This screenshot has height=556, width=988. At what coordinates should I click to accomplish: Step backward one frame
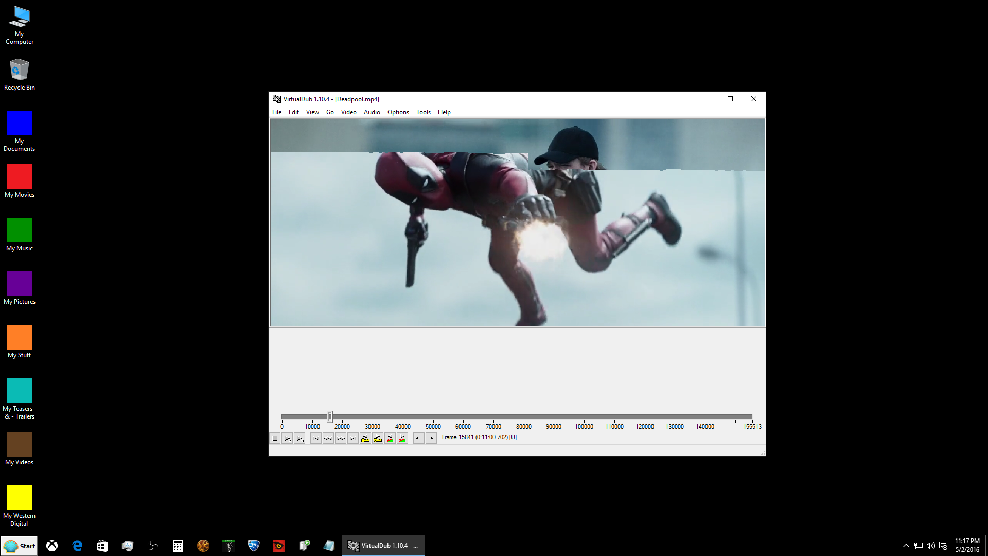(328, 439)
